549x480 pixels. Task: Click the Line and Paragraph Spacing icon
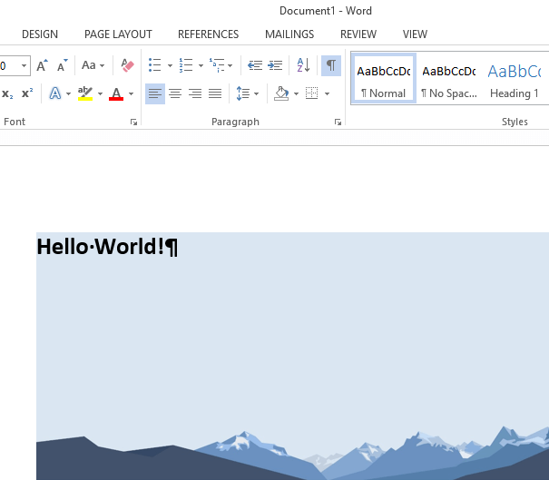click(243, 93)
